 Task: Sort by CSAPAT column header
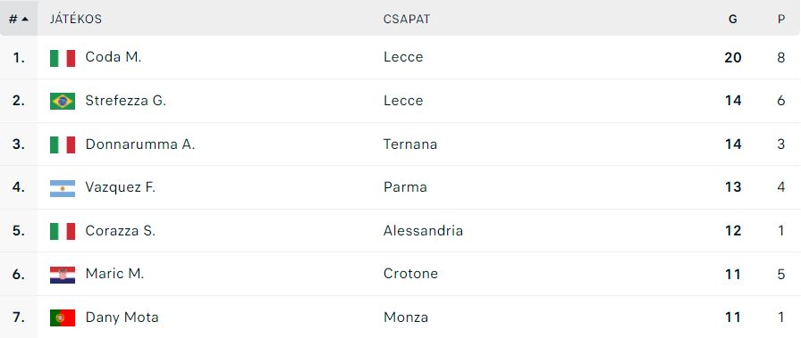tap(407, 19)
